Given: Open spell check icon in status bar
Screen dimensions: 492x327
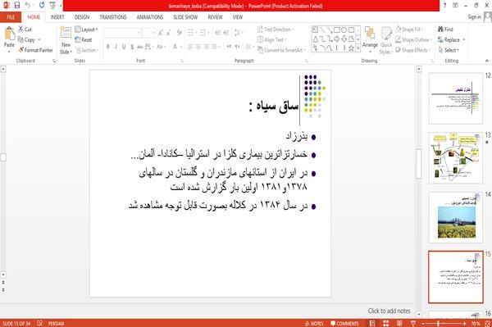Looking at the screenshot, I should (40, 323).
